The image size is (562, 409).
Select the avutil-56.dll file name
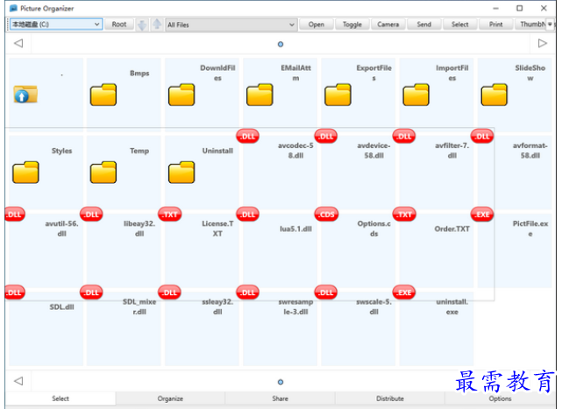tap(61, 229)
